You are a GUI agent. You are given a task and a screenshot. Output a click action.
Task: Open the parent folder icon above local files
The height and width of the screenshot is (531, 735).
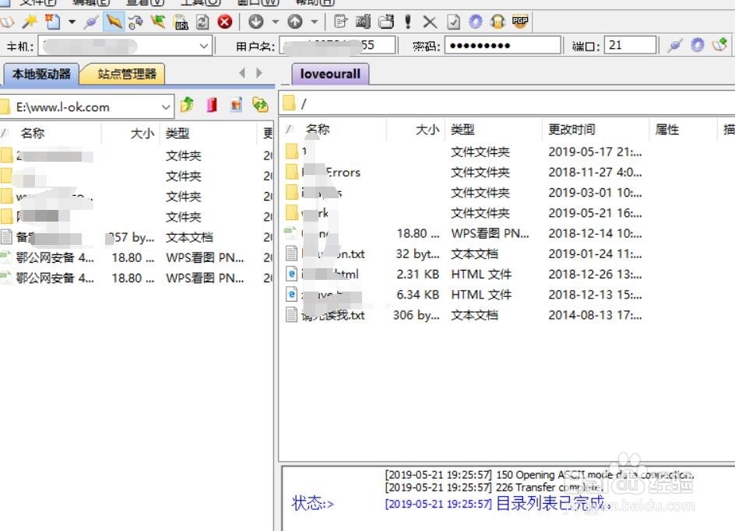[x=187, y=105]
